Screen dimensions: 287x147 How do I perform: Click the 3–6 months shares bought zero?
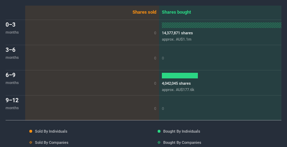pyautogui.click(x=163, y=58)
